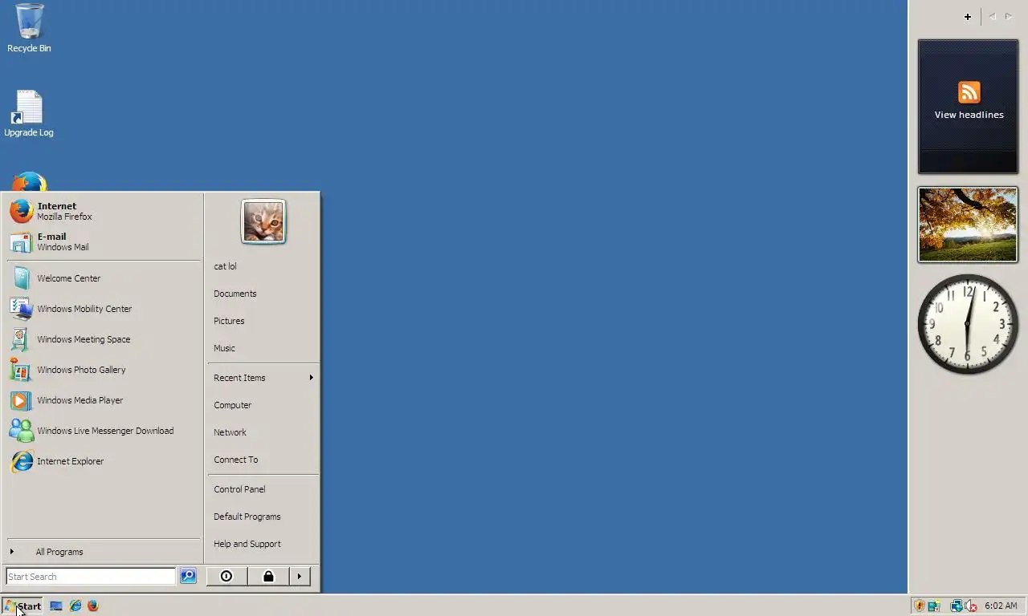Click the muted volume tray icon
This screenshot has width=1028, height=616.
tap(971, 606)
